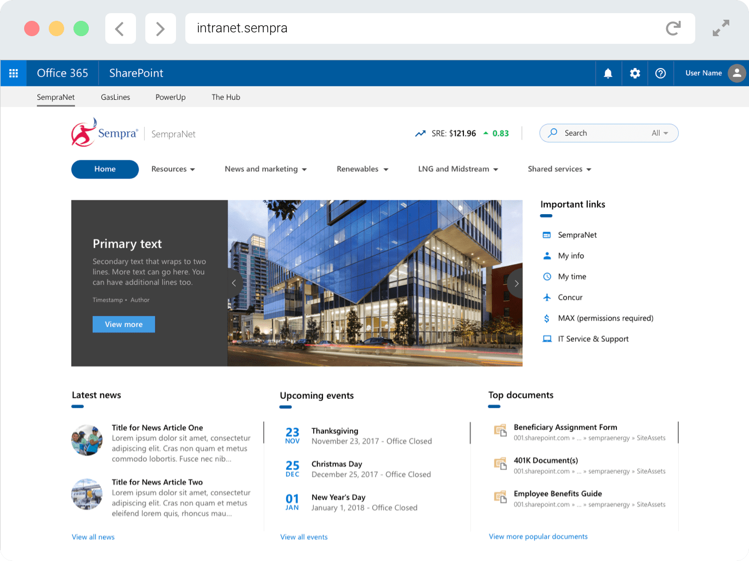Open View more popular documents link

pos(538,536)
